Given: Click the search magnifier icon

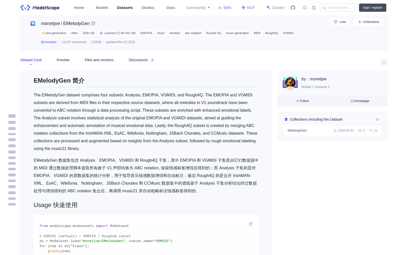Looking at the screenshot, I should [x=325, y=8].
